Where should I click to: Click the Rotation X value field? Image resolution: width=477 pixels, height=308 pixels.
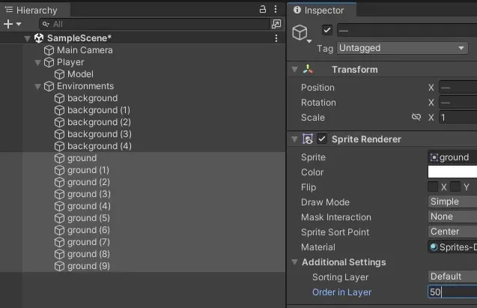458,103
